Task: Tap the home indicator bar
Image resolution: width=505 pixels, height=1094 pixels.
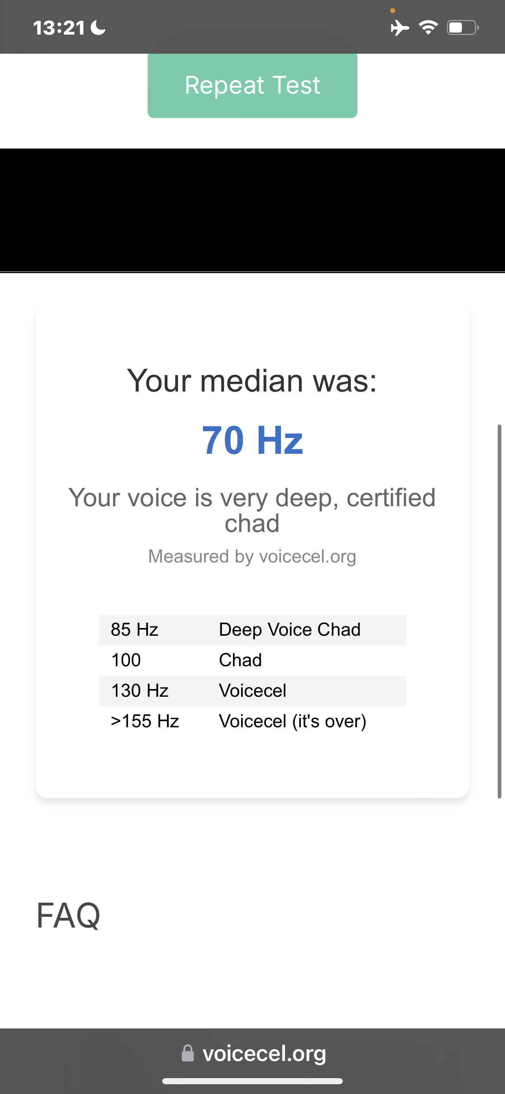Action: click(x=252, y=1081)
